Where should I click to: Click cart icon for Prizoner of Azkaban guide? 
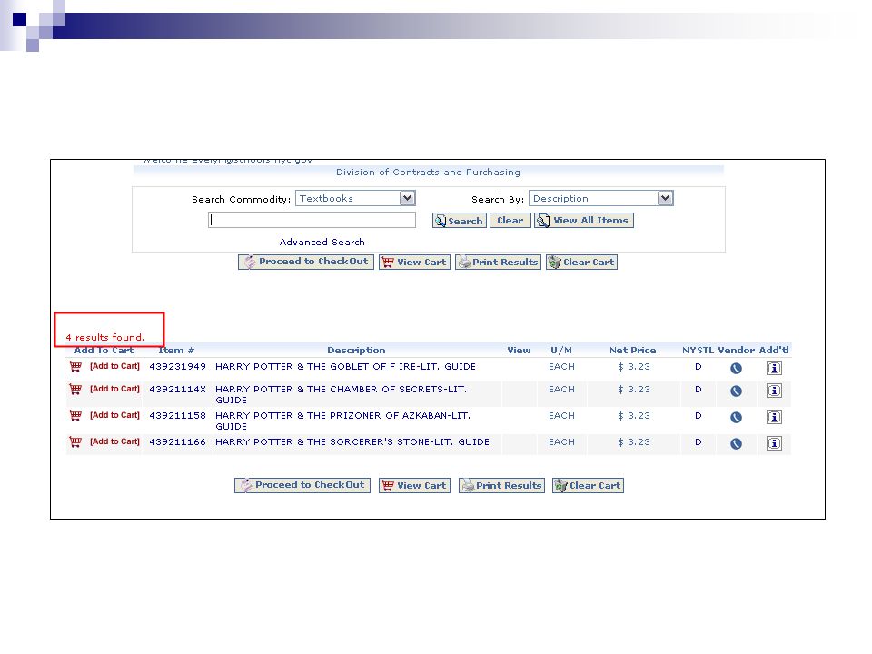point(75,415)
